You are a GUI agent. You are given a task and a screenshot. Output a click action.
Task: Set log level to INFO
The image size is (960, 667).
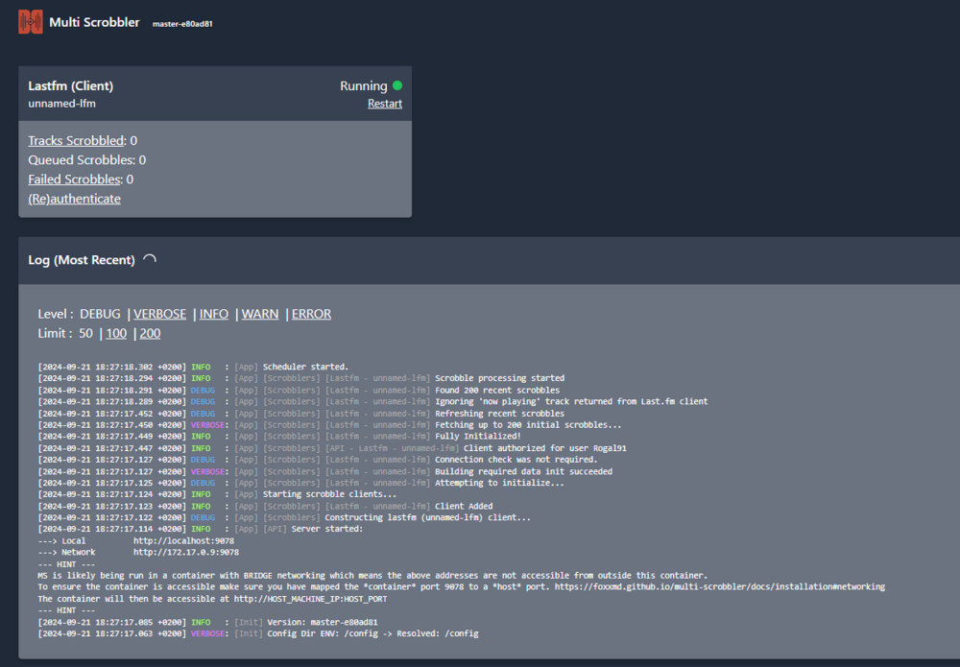click(x=214, y=314)
